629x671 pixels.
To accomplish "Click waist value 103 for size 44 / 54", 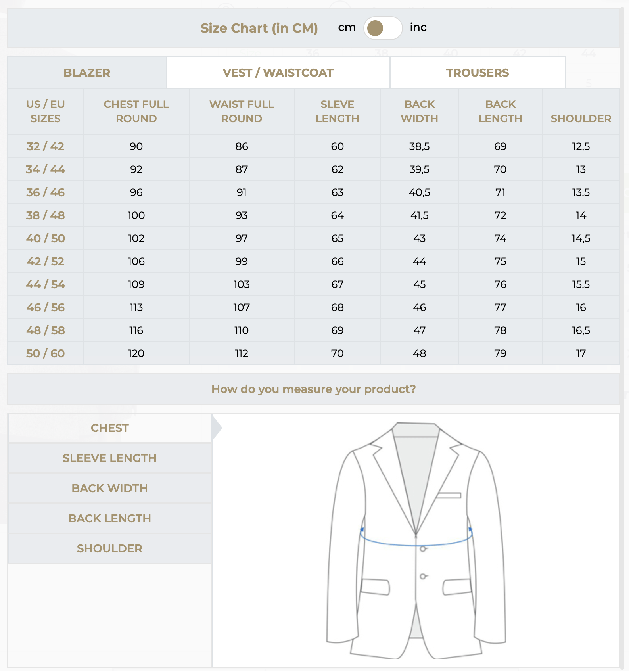I will click(x=242, y=284).
